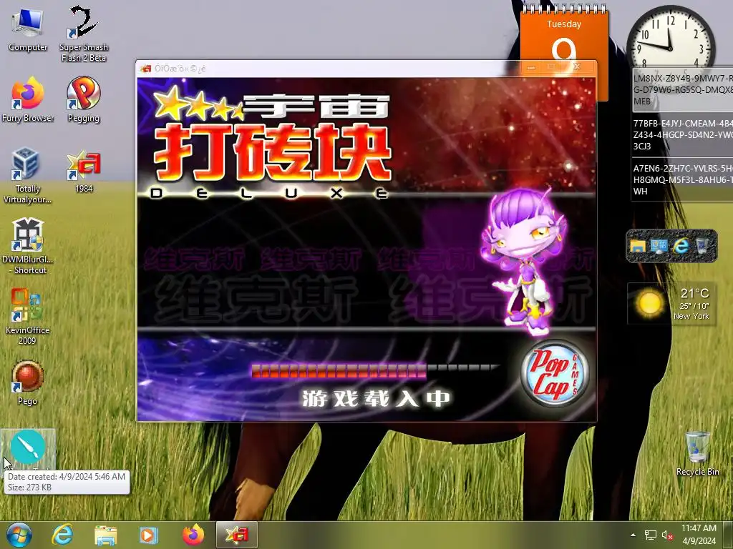Select the note starting A7EN6-2ZH7C
The height and width of the screenshot is (549, 733).
[682, 179]
